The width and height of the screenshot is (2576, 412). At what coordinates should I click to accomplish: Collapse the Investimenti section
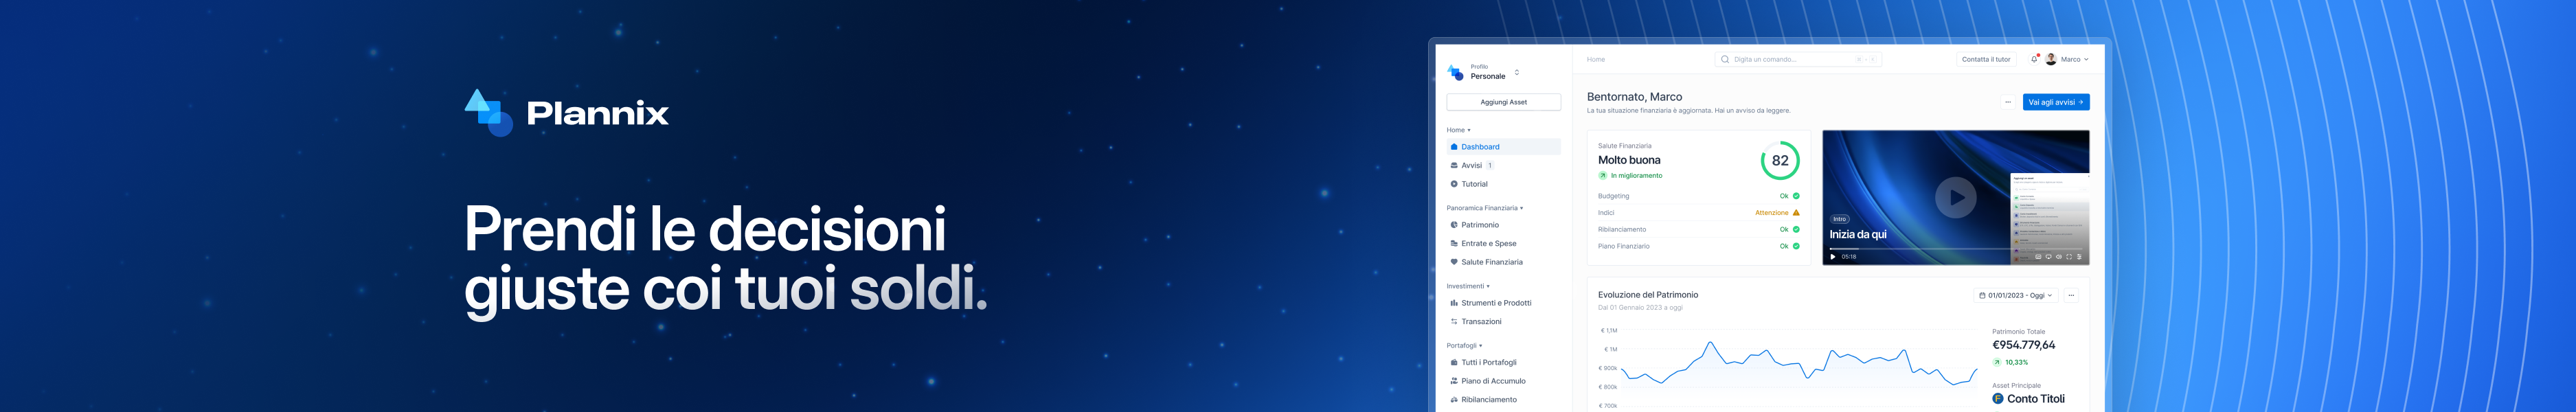[1467, 286]
